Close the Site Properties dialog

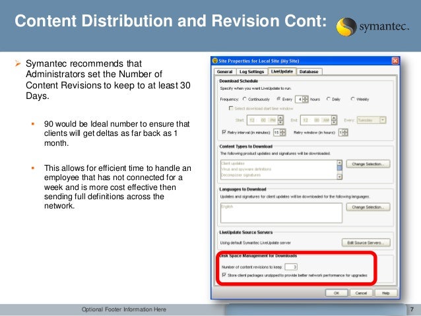395,61
